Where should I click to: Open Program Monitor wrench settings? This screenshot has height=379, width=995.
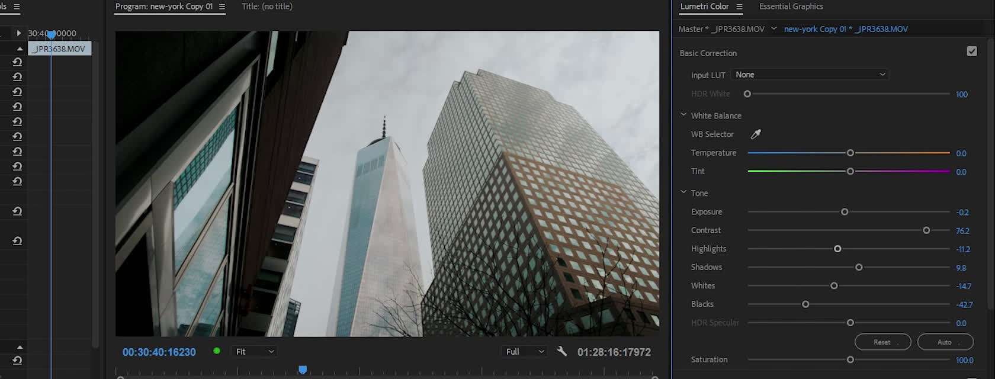pyautogui.click(x=562, y=352)
